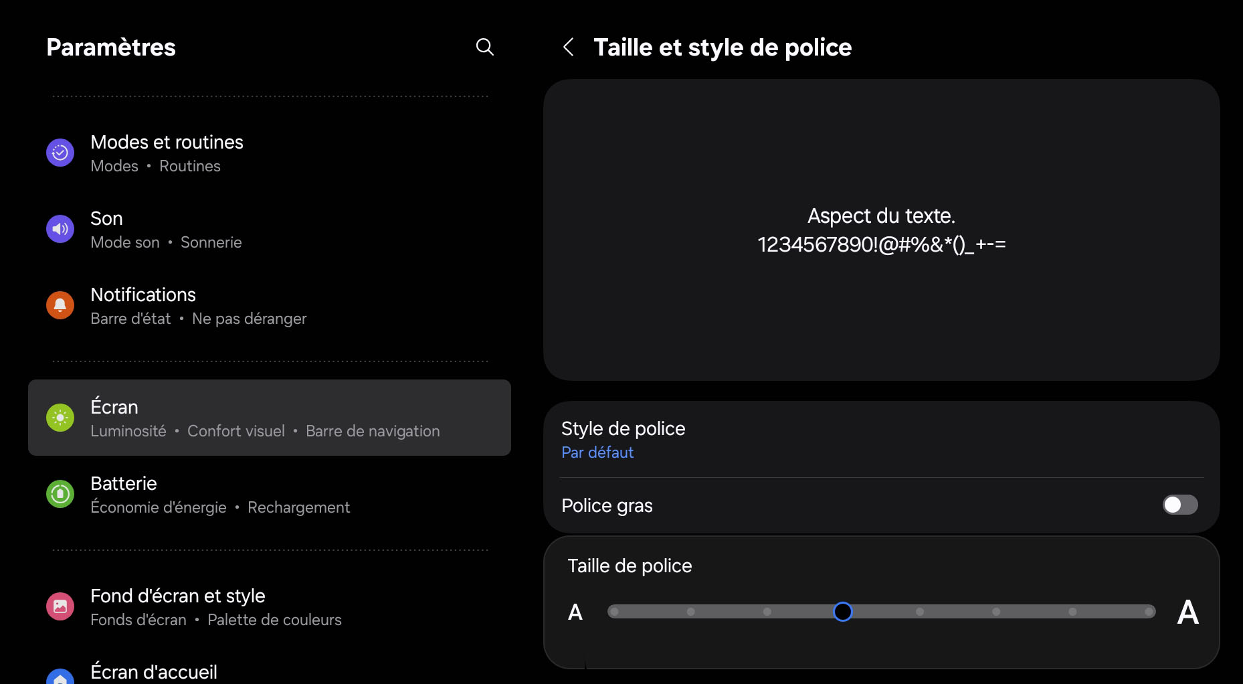Set font size slider to the smallest dot
Viewport: 1243px width, 684px height.
tap(615, 612)
